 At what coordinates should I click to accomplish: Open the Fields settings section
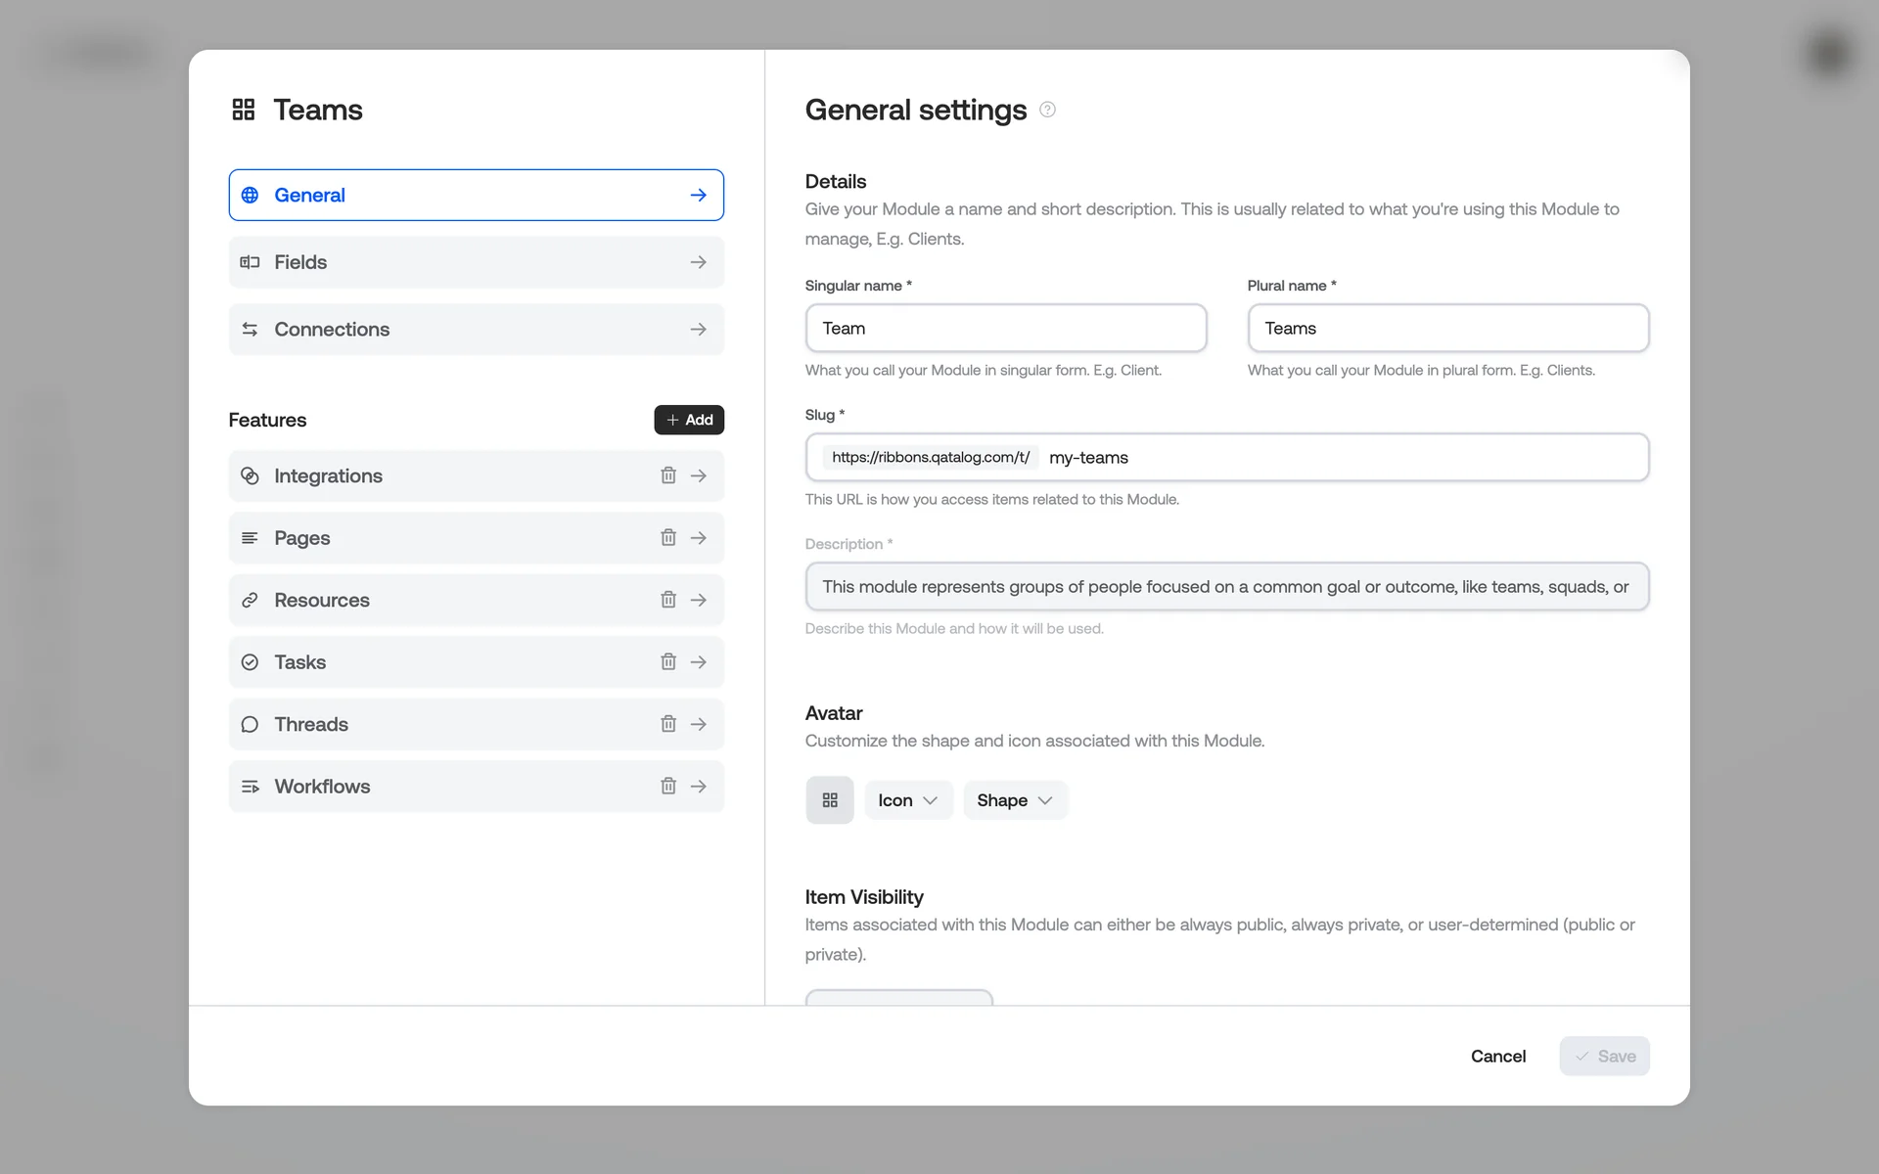point(476,262)
